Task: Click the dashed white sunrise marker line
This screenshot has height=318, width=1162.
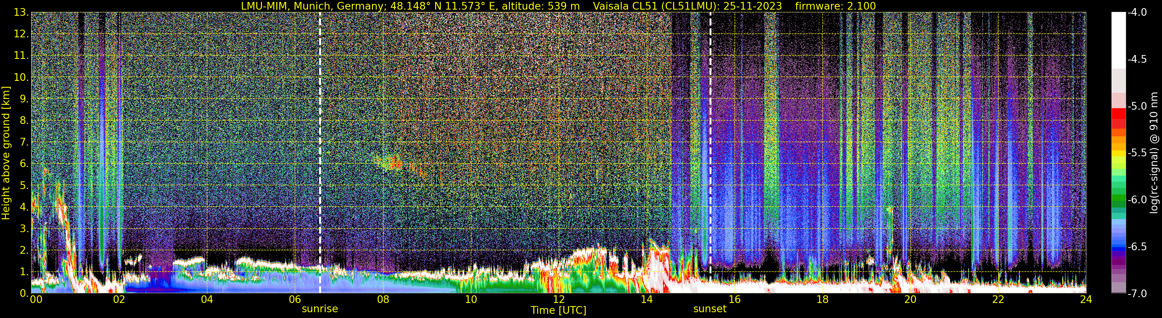Action: click(x=320, y=152)
